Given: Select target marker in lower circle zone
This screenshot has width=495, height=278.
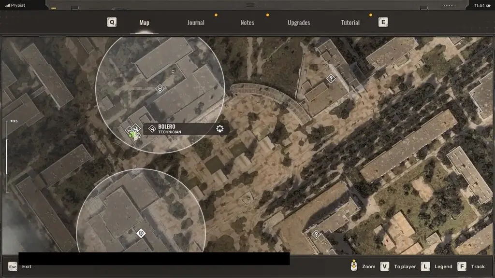Looking at the screenshot, I should tap(141, 234).
